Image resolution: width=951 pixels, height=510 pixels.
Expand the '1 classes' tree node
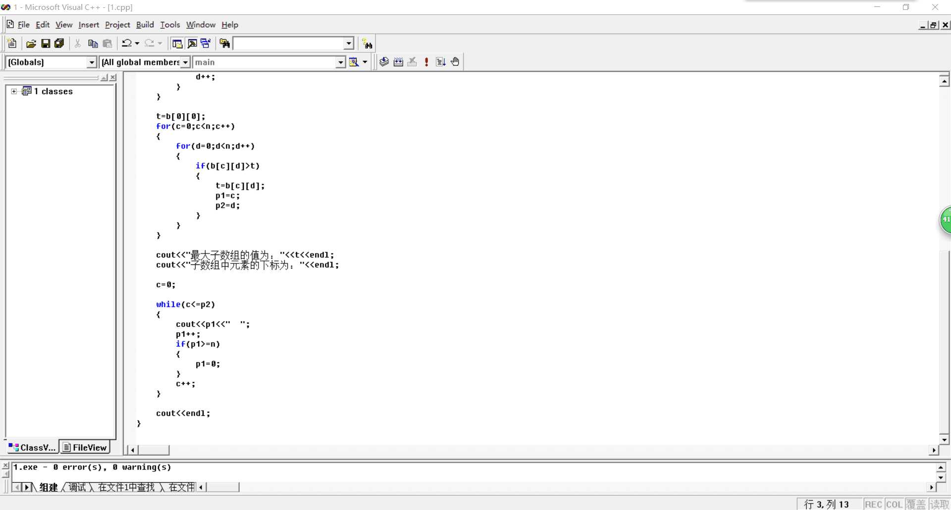tap(14, 92)
